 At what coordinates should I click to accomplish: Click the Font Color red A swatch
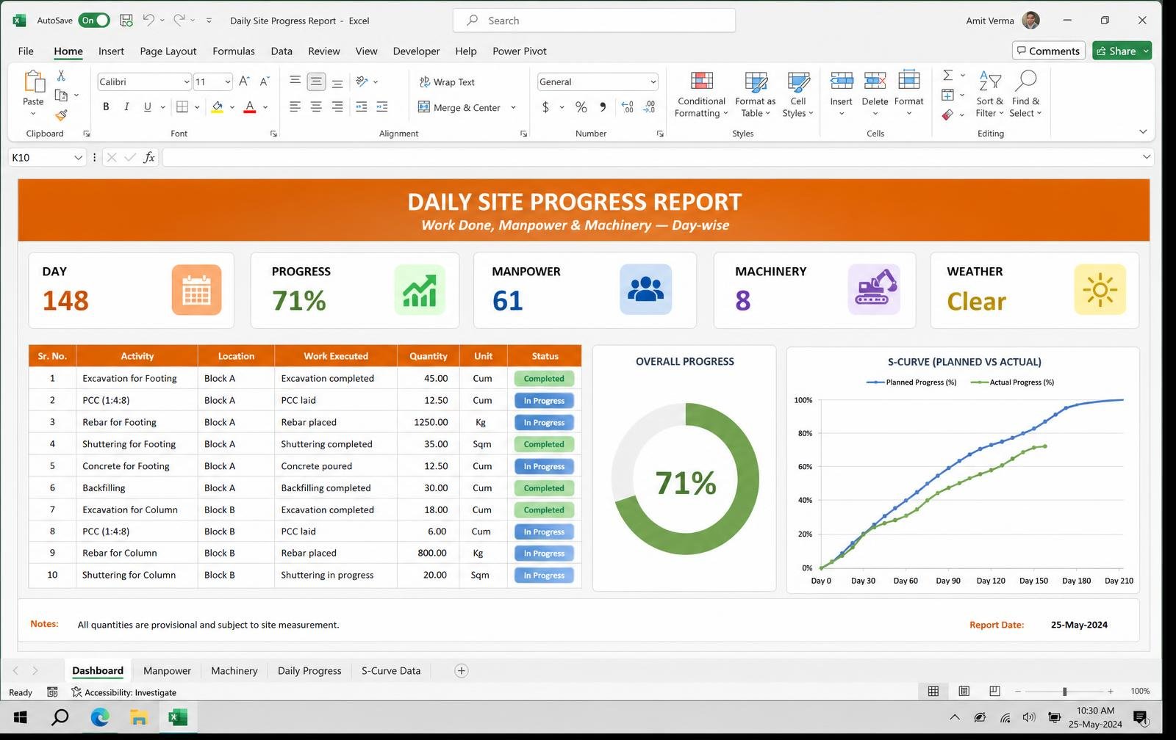point(250,107)
